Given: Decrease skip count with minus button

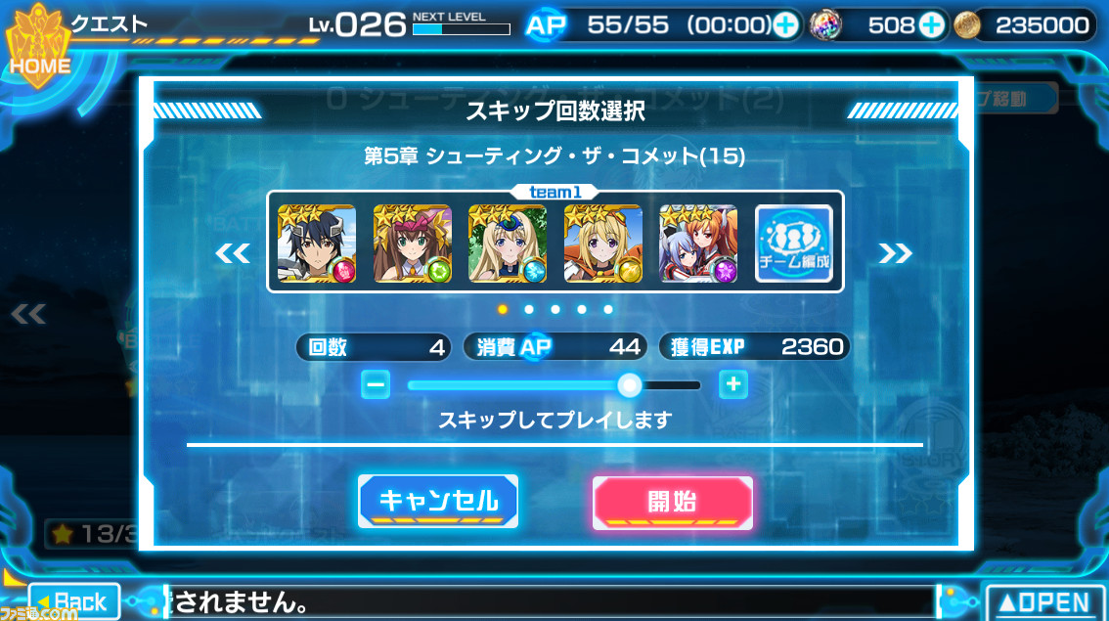Looking at the screenshot, I should click(x=376, y=384).
